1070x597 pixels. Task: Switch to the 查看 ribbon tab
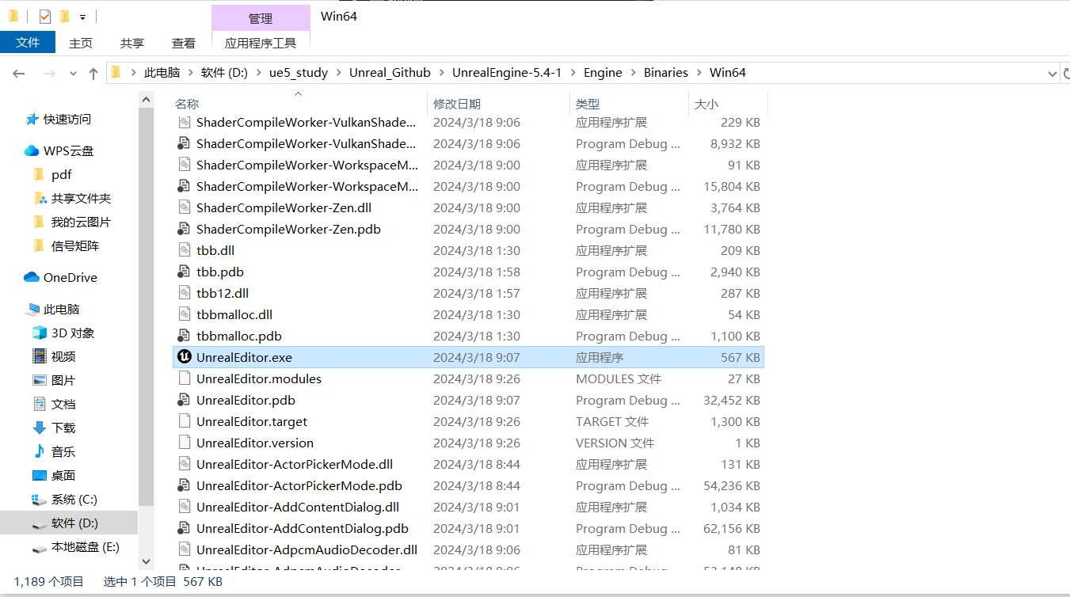(184, 43)
